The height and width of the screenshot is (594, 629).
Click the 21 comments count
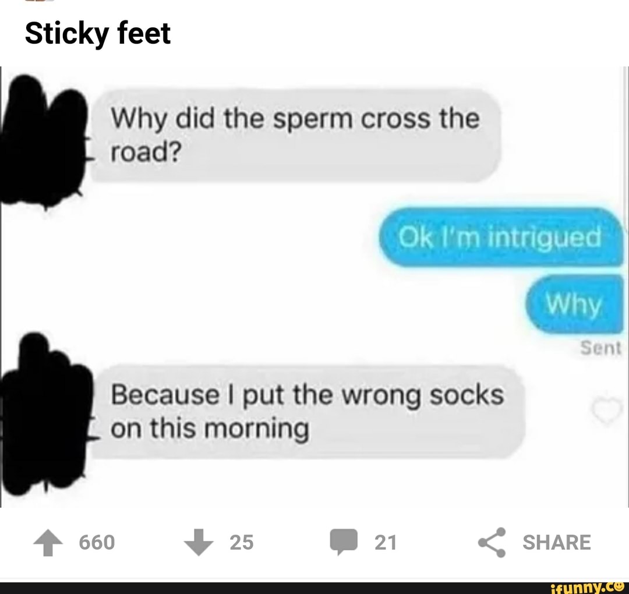coord(385,543)
